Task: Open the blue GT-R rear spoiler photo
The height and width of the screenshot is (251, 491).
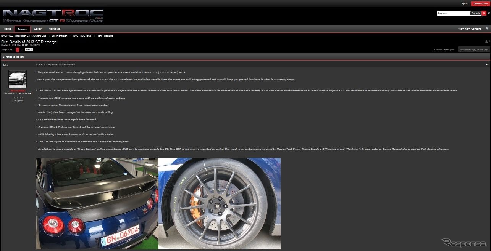Action: pyautogui.click(x=97, y=204)
